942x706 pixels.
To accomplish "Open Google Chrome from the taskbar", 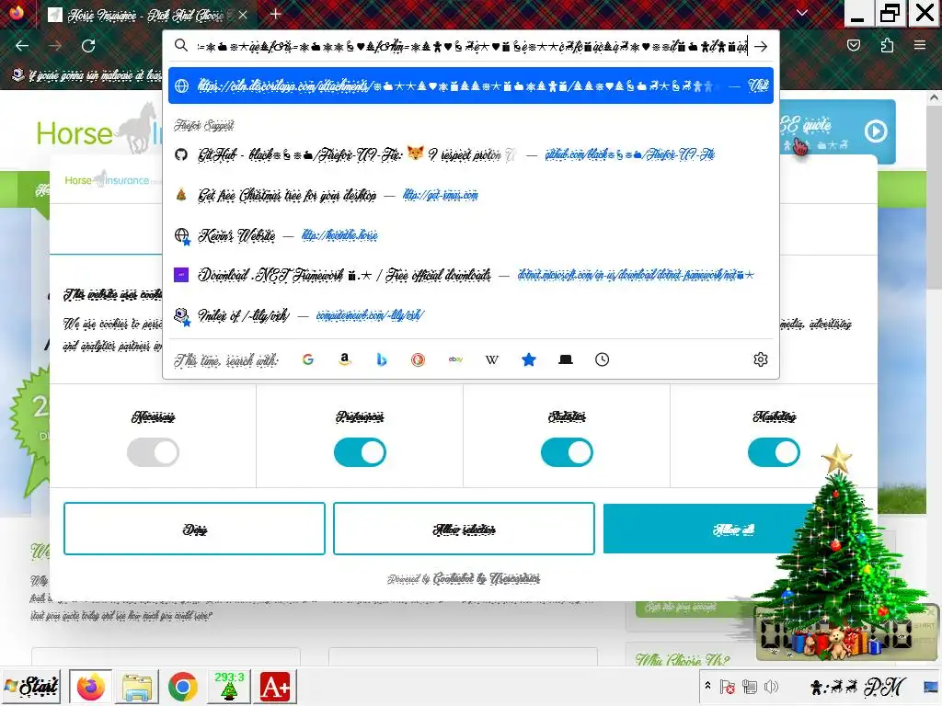I will click(x=183, y=686).
